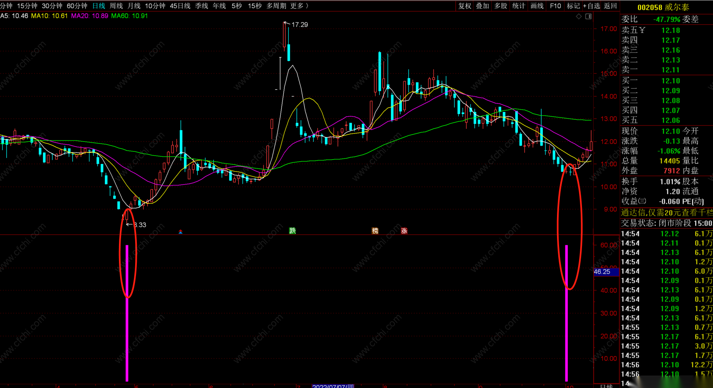The height and width of the screenshot is (388, 713).
Task: Click the 买五 price 12.06
Action: click(x=671, y=121)
